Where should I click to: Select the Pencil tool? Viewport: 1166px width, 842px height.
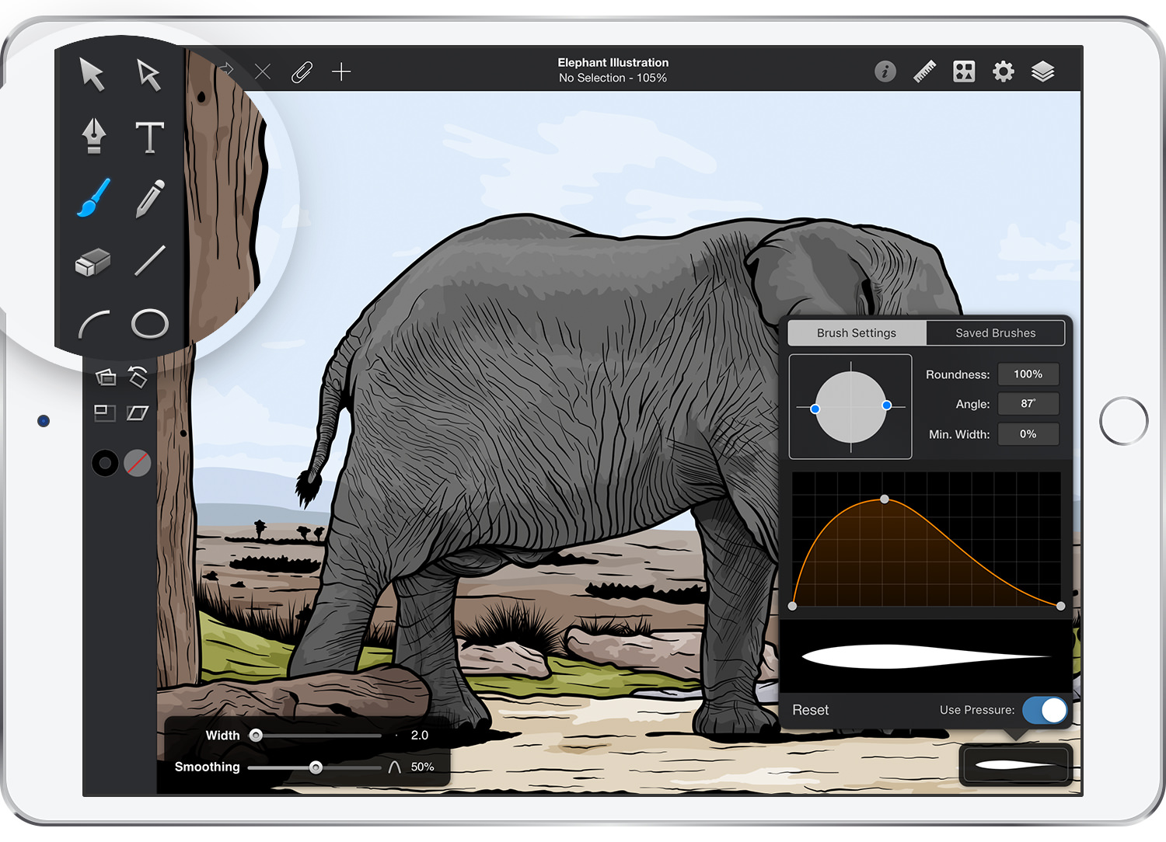[x=149, y=199]
